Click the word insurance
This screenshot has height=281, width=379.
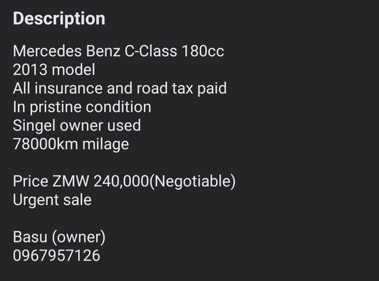[x=77, y=88]
